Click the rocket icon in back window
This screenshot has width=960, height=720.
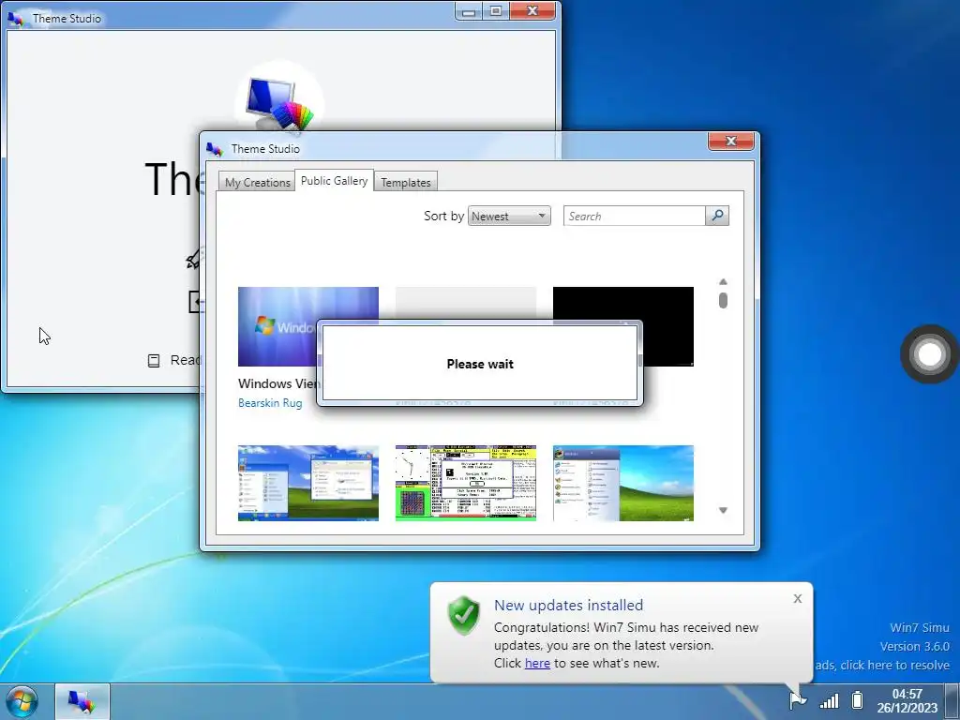[x=193, y=259]
